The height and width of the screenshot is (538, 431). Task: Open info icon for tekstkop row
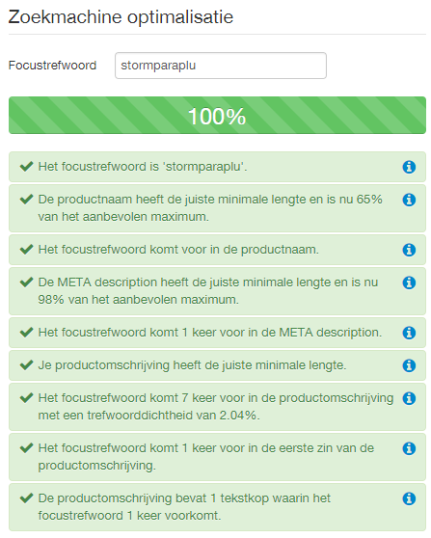tap(409, 498)
